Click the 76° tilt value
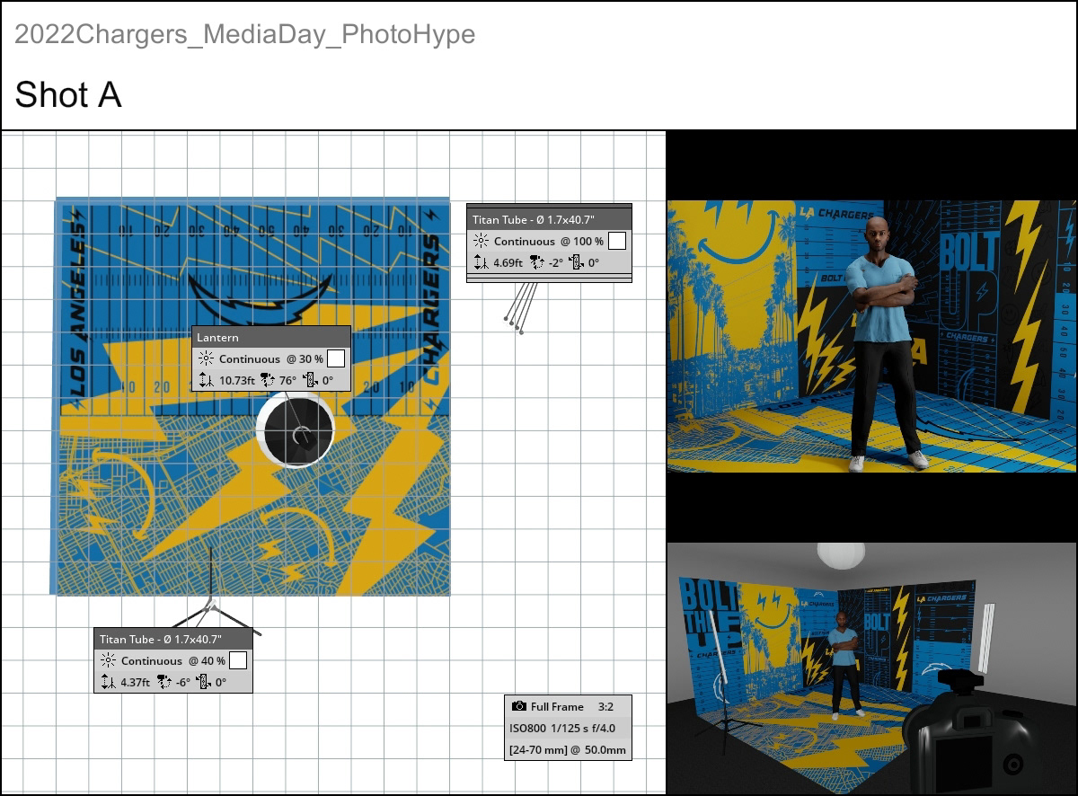This screenshot has width=1078, height=796. (287, 381)
